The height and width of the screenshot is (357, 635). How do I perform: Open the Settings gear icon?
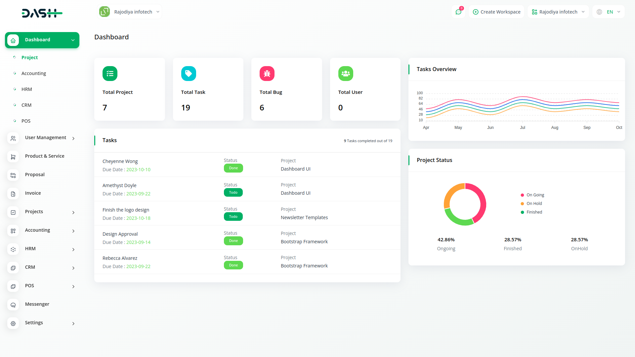tap(13, 323)
